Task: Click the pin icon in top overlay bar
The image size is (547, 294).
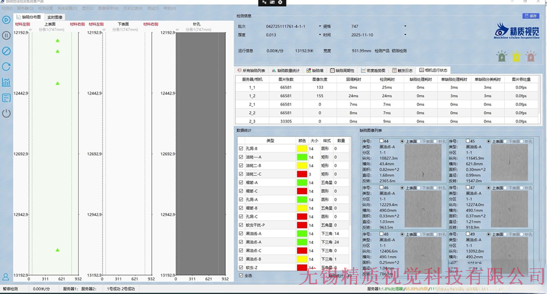Action: coord(264,2)
